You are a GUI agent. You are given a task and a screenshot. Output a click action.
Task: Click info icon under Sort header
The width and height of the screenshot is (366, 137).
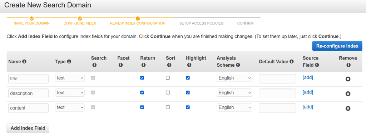tap(169, 65)
